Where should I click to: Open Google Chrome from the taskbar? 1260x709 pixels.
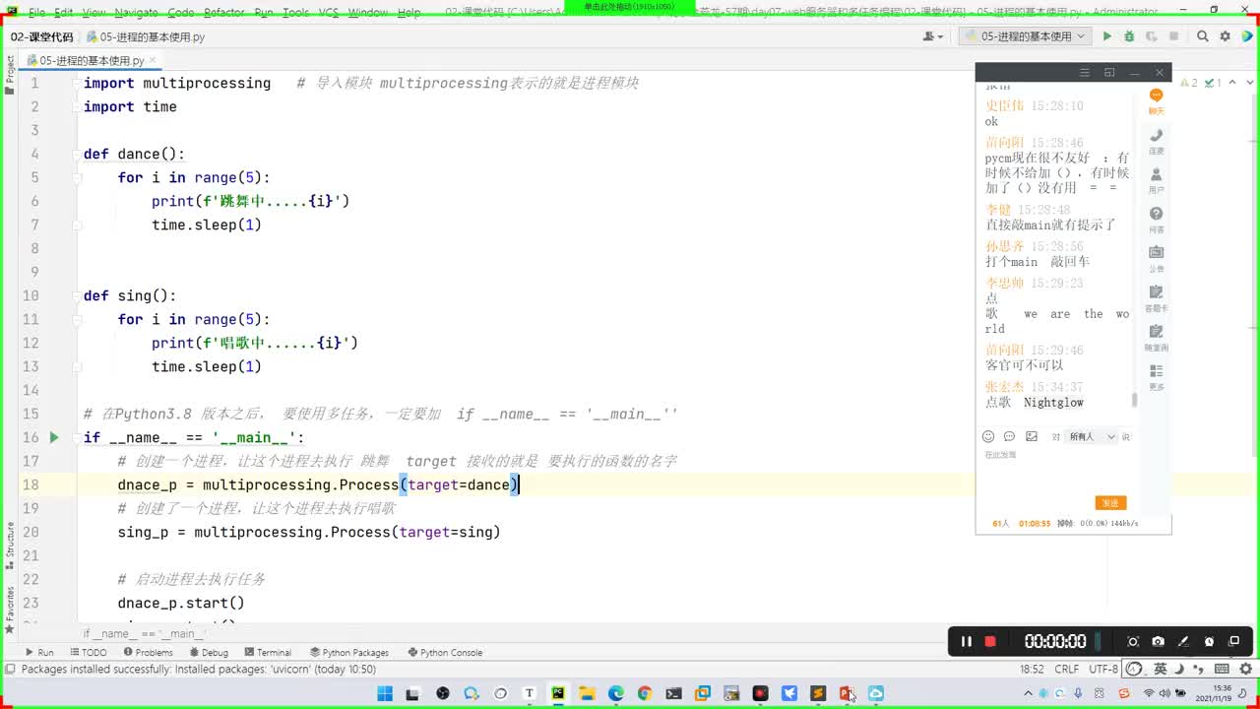pyautogui.click(x=645, y=693)
